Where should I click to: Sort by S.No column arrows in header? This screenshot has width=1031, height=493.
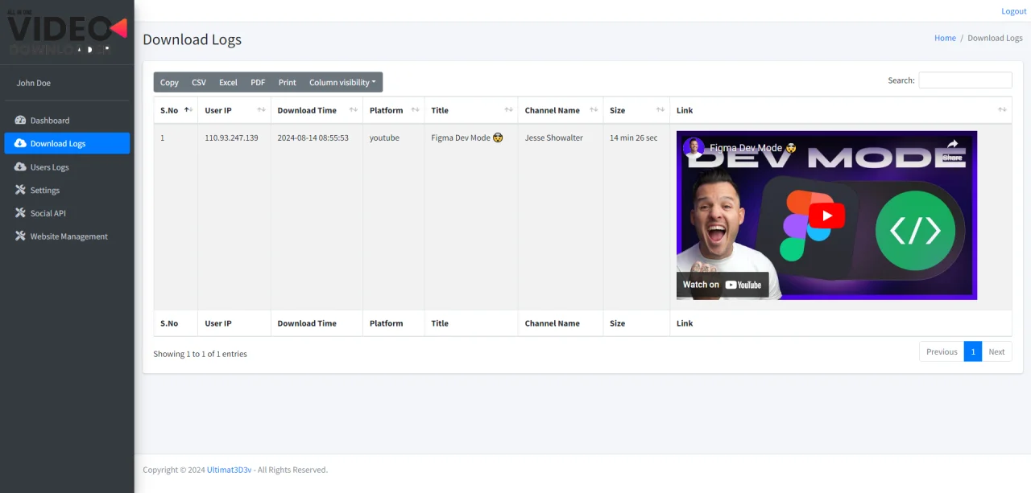click(188, 110)
